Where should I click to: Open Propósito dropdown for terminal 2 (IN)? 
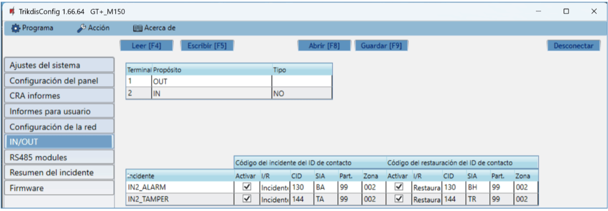coord(211,93)
